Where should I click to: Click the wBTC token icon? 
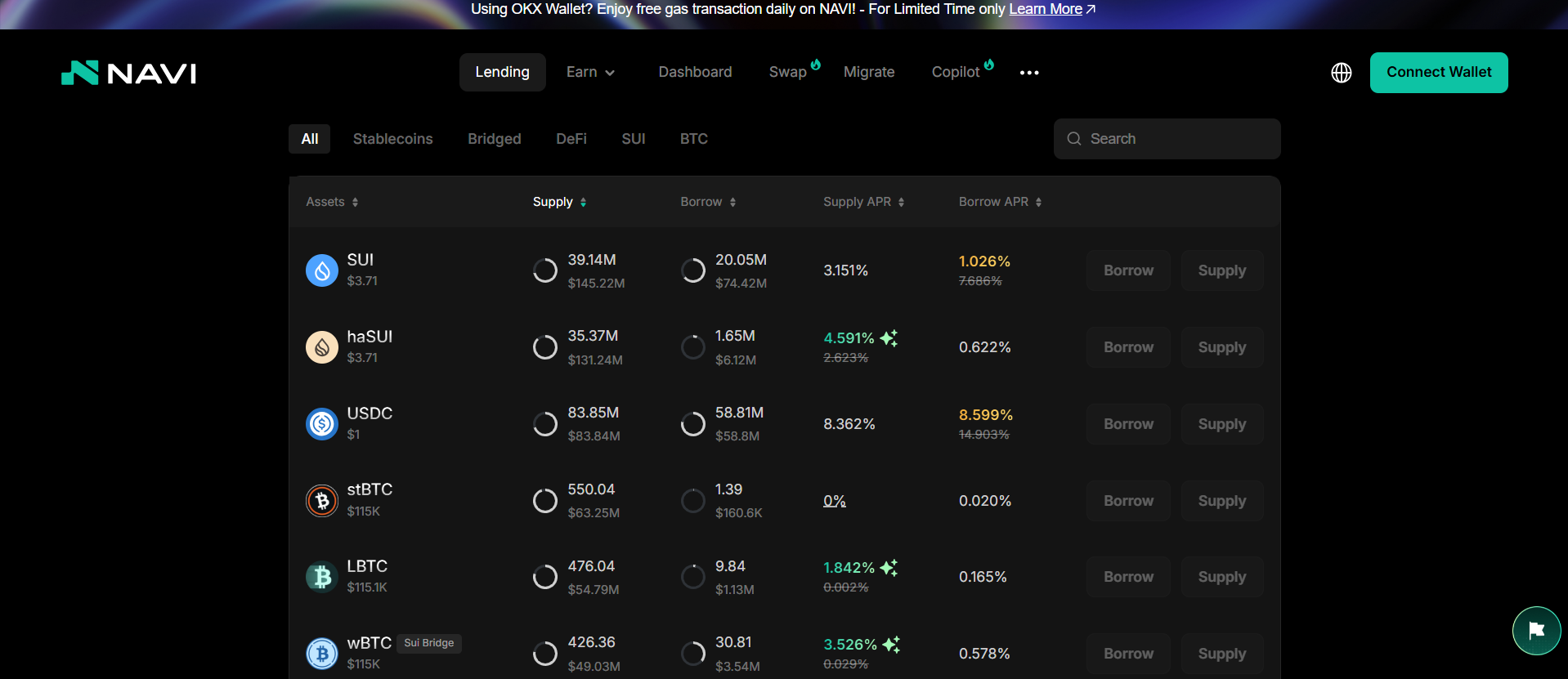(x=322, y=654)
